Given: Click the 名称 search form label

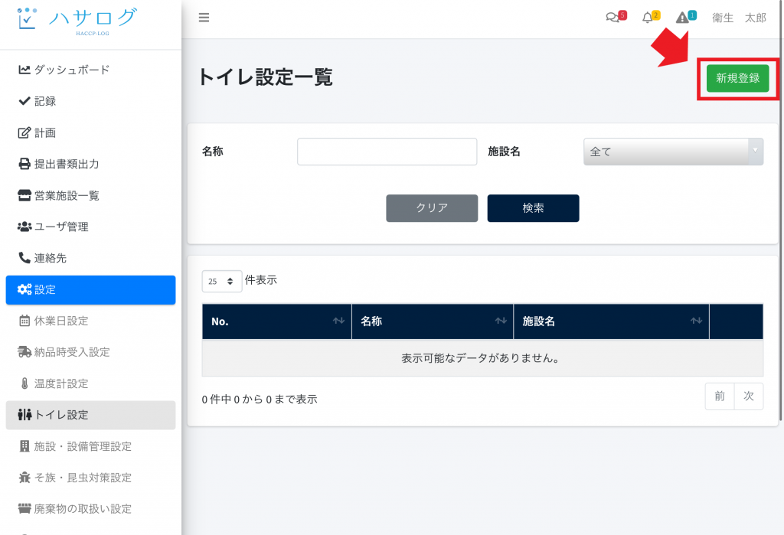Looking at the screenshot, I should coord(213,152).
